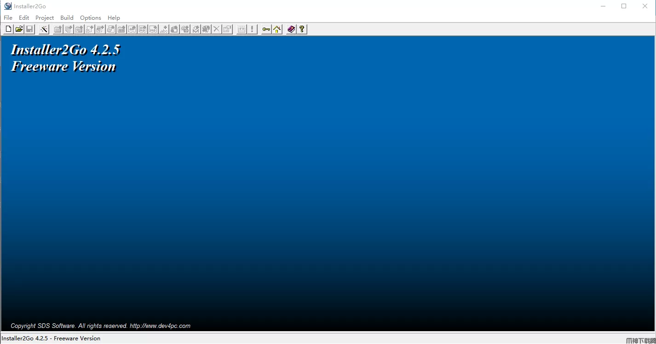Click the yellow house home icon
The image size is (656, 344).
[277, 29]
